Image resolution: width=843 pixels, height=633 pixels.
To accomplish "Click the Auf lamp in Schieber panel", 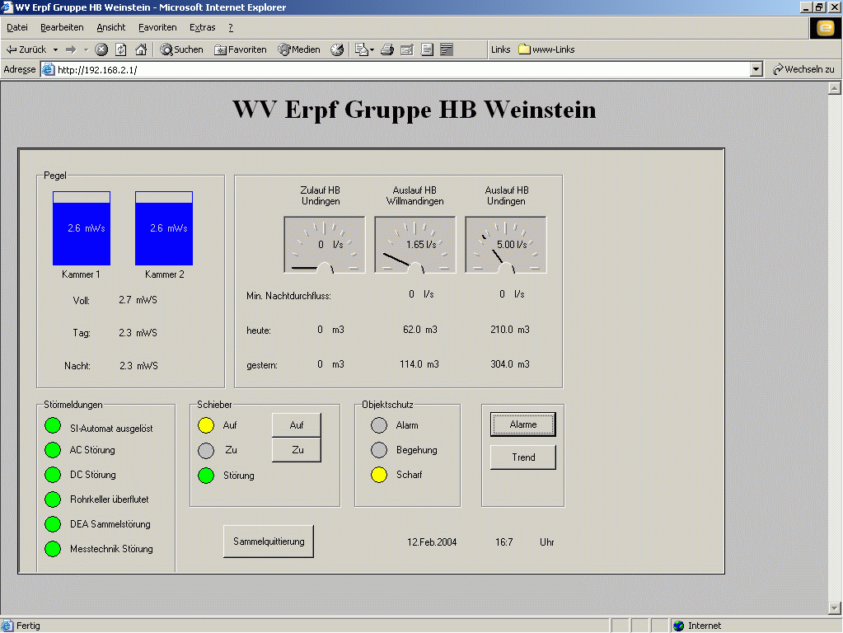I will click(x=207, y=425).
